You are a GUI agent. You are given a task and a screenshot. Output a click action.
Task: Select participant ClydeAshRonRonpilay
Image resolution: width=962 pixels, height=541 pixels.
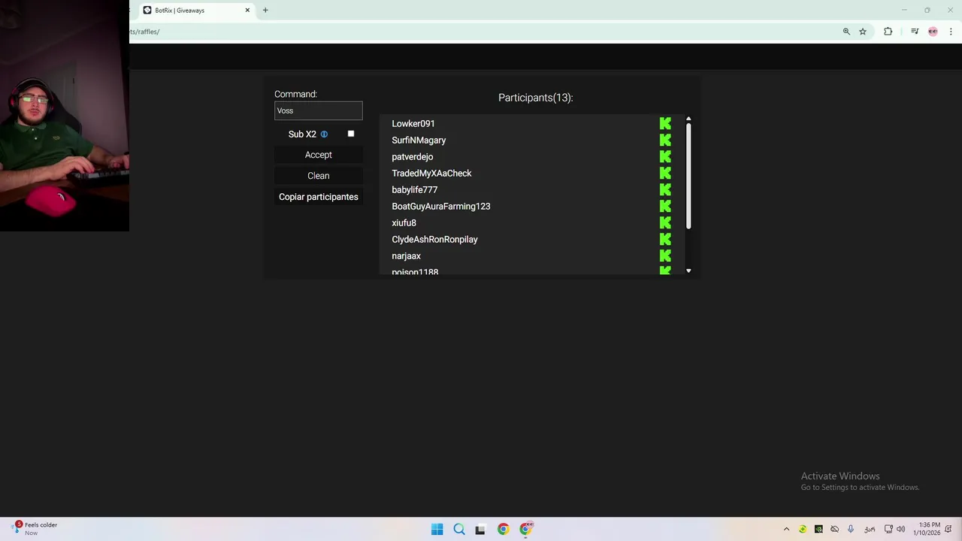coord(434,239)
